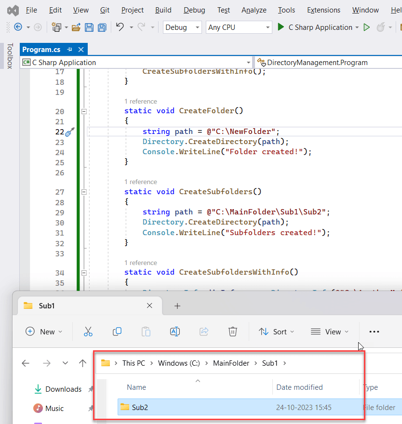Collapse the CreateSubfolders method
The image size is (402, 424).
[x=84, y=191]
